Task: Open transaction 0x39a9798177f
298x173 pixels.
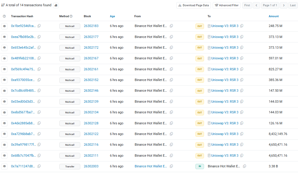Action: coord(23,145)
